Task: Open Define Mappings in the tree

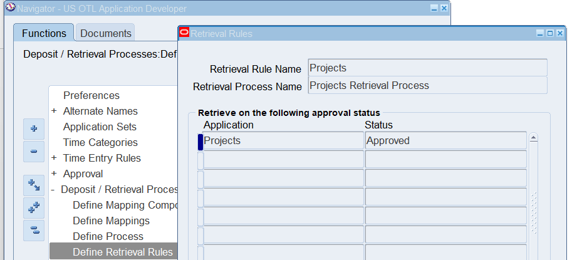Action: [111, 221]
